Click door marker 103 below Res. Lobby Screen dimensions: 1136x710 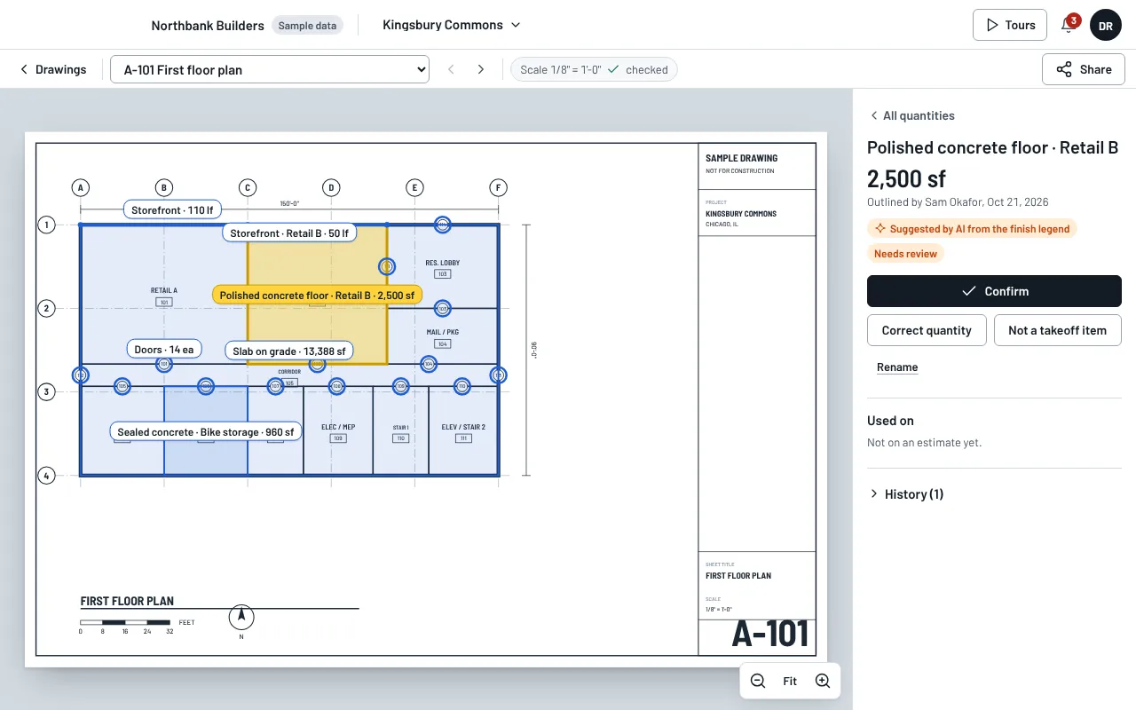[x=443, y=308]
